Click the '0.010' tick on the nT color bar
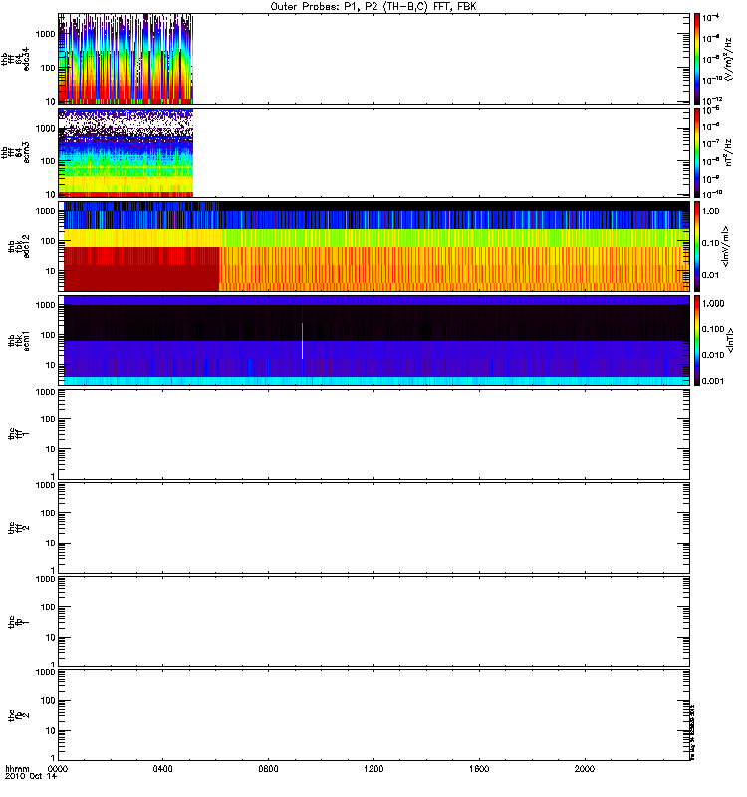The height and width of the screenshot is (797, 747). (713, 355)
